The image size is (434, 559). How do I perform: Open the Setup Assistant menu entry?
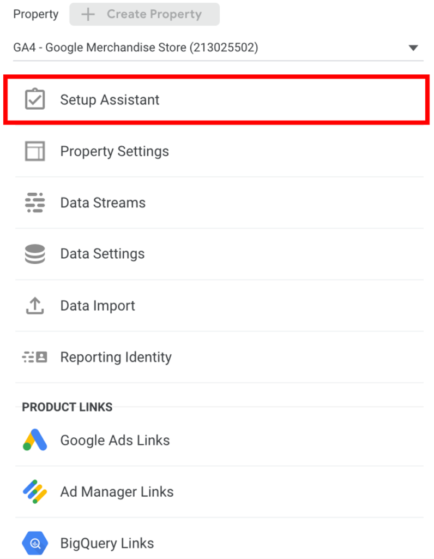(109, 100)
